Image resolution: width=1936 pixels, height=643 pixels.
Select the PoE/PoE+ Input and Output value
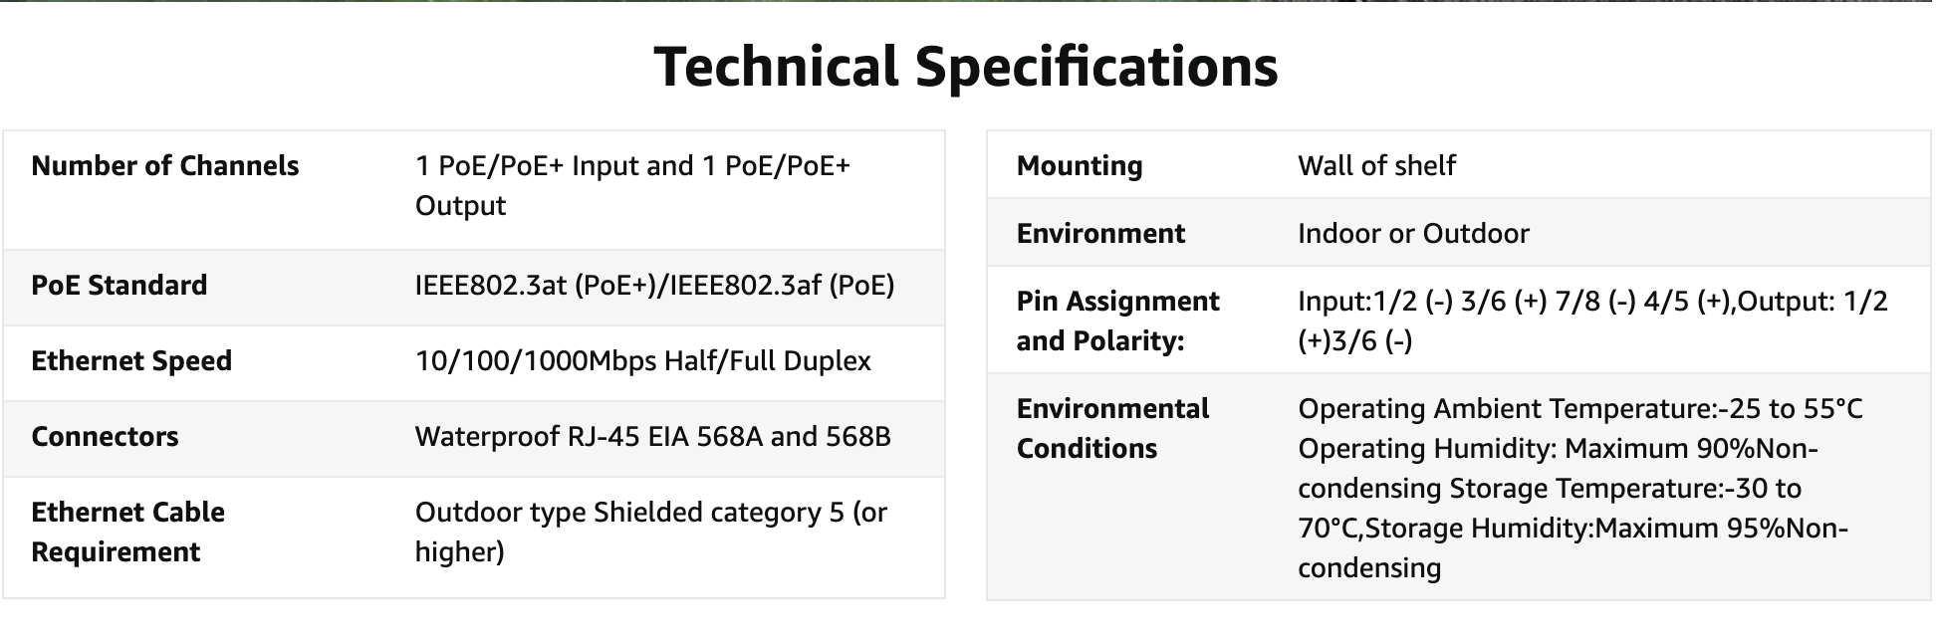pos(632,185)
